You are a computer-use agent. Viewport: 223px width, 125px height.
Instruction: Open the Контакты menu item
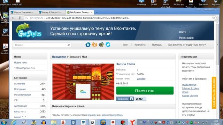point(140,45)
